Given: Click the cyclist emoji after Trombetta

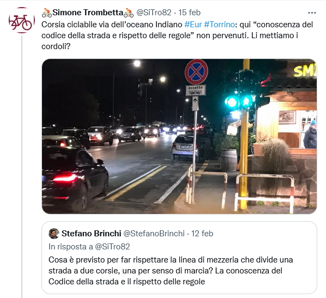Looking at the screenshot, I should 129,13.
